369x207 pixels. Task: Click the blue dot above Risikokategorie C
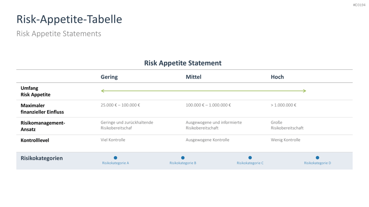point(250,158)
